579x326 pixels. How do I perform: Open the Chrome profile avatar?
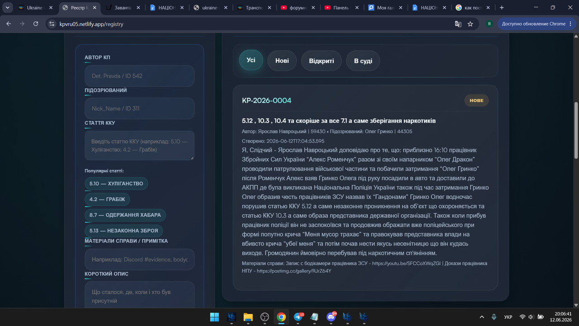coord(489,24)
